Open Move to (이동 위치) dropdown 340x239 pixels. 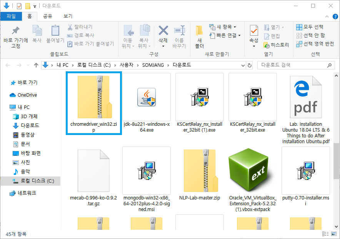[x=128, y=43]
